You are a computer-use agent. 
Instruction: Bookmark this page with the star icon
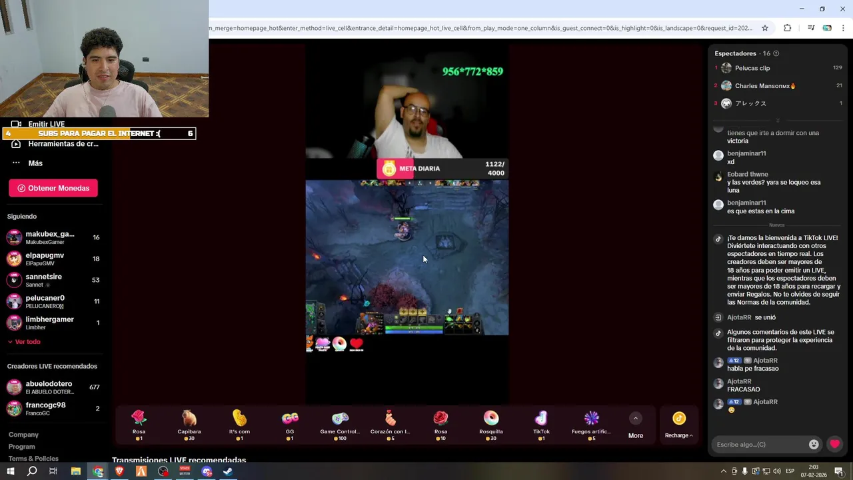(x=765, y=28)
